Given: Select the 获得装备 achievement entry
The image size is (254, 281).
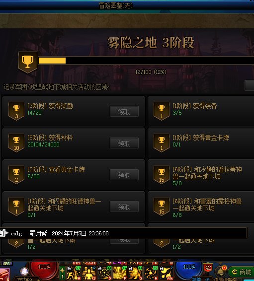Looking at the screenshot, I should (201, 111).
